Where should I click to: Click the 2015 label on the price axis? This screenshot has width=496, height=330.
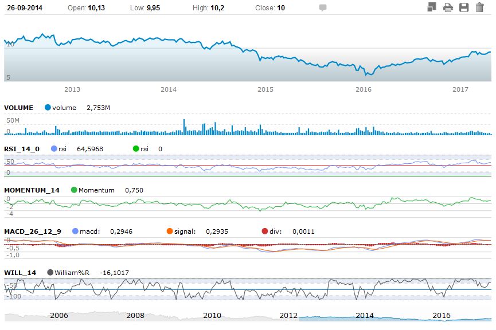pos(265,89)
